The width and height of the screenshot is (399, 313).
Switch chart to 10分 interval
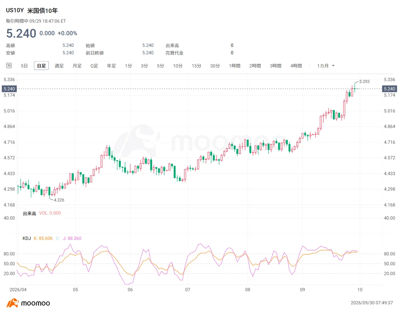click(178, 66)
